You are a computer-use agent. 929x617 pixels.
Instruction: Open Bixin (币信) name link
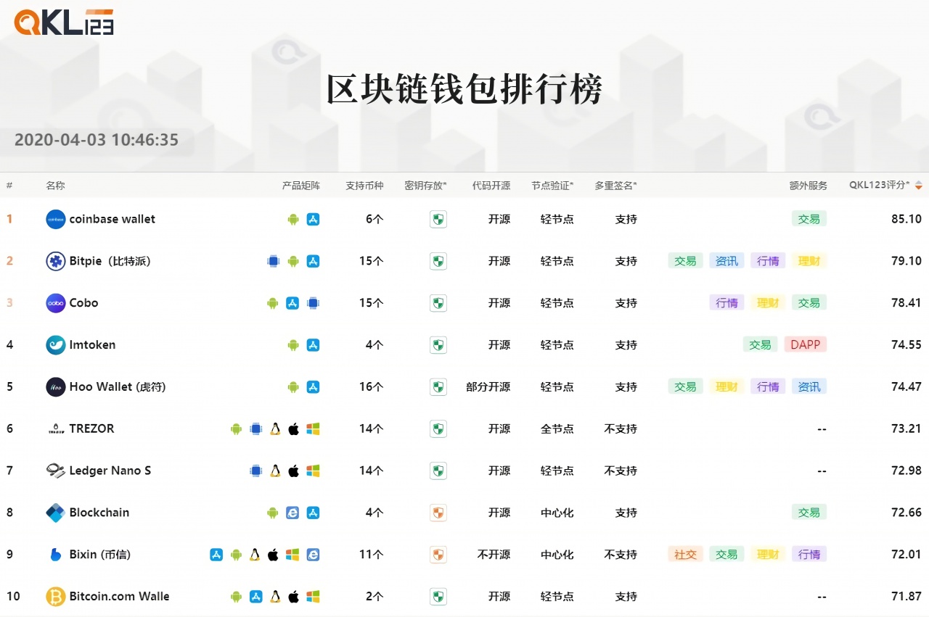click(100, 555)
